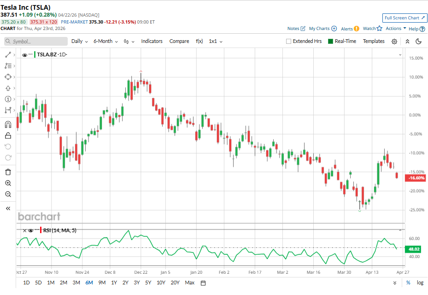This screenshot has height=295, width=428.
Task: Click the lock drawings icon
Action: pos(8,135)
